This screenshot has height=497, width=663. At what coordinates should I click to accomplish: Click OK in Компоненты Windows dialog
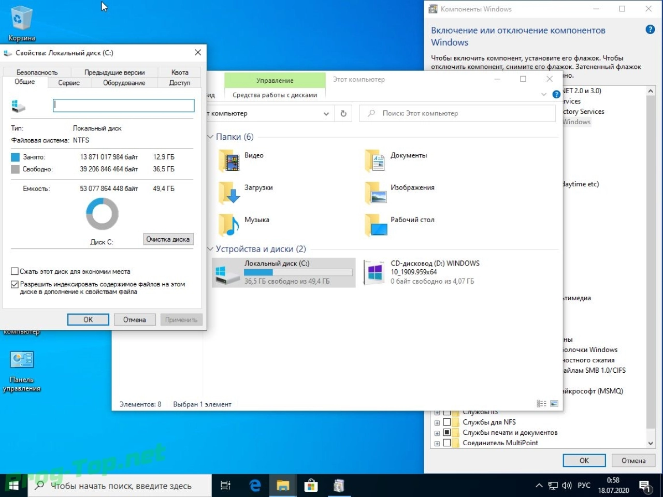click(x=584, y=460)
